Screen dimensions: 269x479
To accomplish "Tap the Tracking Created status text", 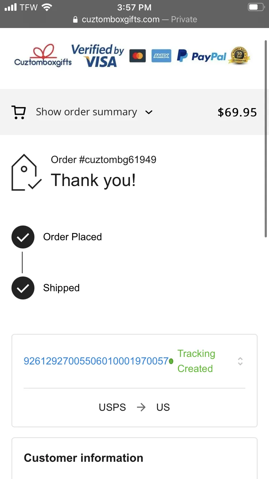I will point(196,361).
